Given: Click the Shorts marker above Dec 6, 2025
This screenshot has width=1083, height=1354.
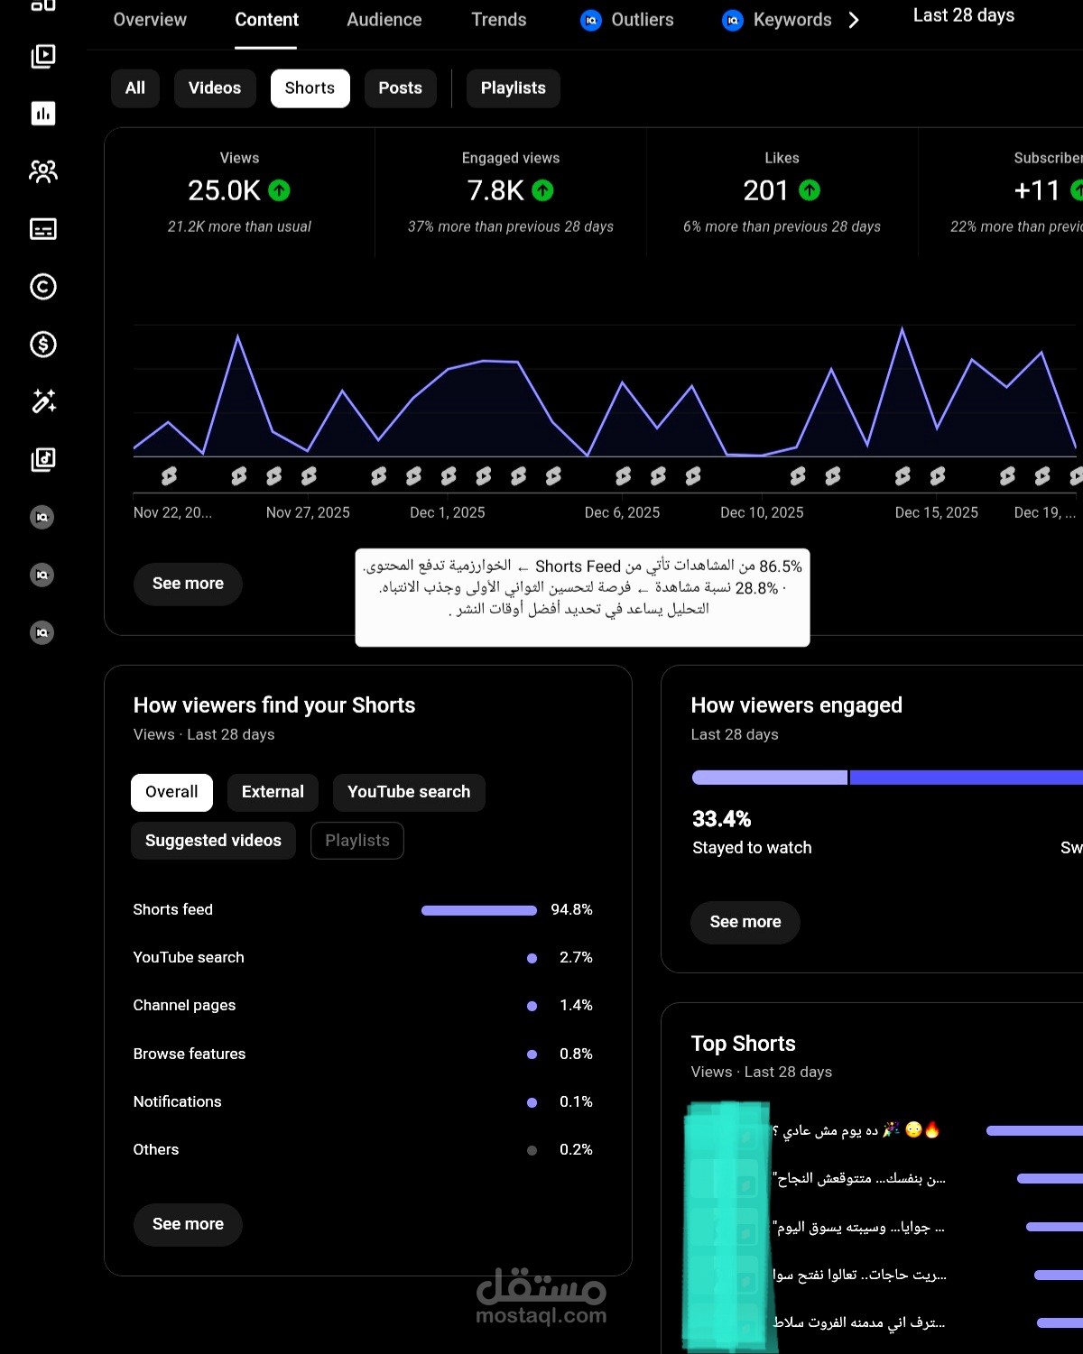Looking at the screenshot, I should click(624, 476).
